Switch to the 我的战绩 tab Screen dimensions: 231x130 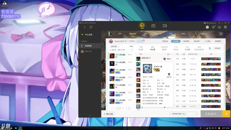coord(133,34)
